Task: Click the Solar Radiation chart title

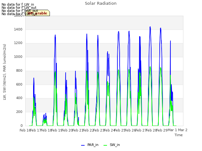Action: (101, 3)
